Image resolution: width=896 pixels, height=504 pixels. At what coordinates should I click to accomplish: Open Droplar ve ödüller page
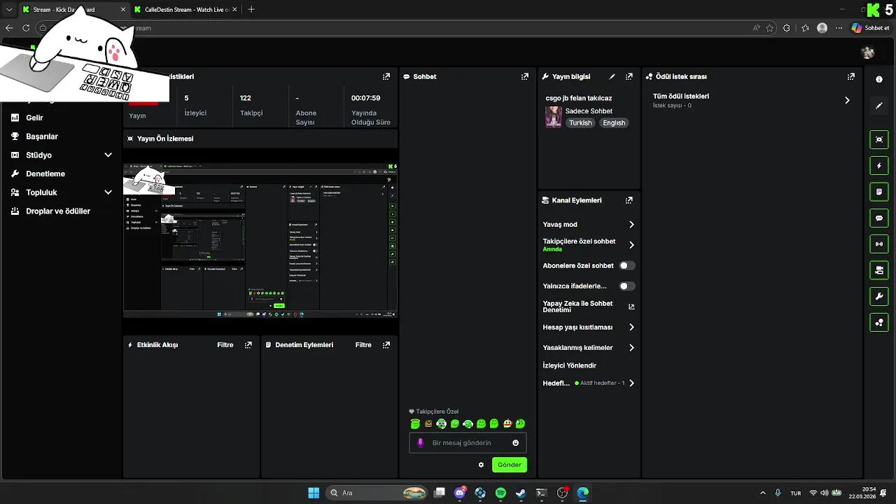point(57,211)
